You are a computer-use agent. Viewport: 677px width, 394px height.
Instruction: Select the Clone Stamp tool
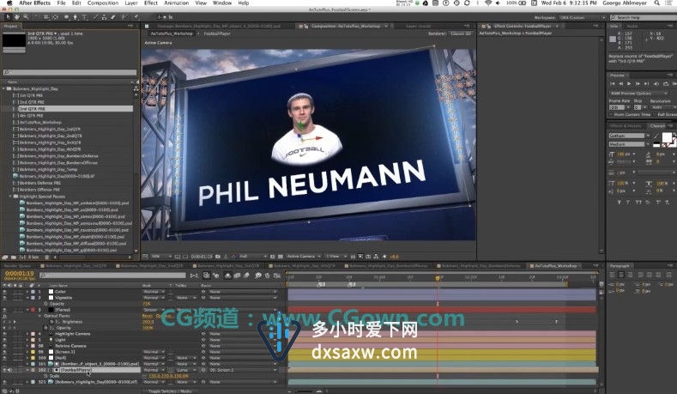tap(104, 17)
